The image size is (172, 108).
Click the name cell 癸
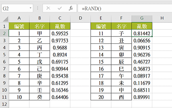tap(40, 97)
